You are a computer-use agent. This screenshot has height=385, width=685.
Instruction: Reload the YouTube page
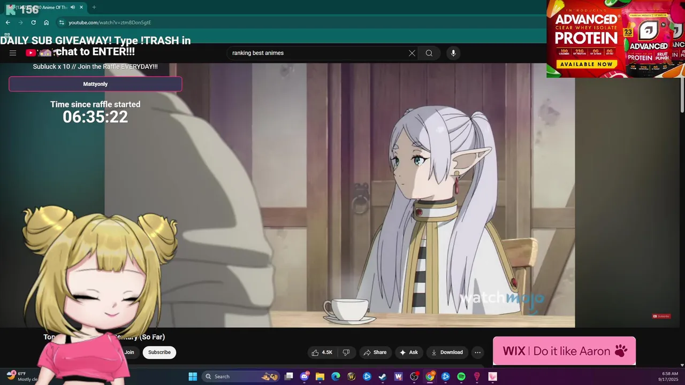pyautogui.click(x=34, y=22)
